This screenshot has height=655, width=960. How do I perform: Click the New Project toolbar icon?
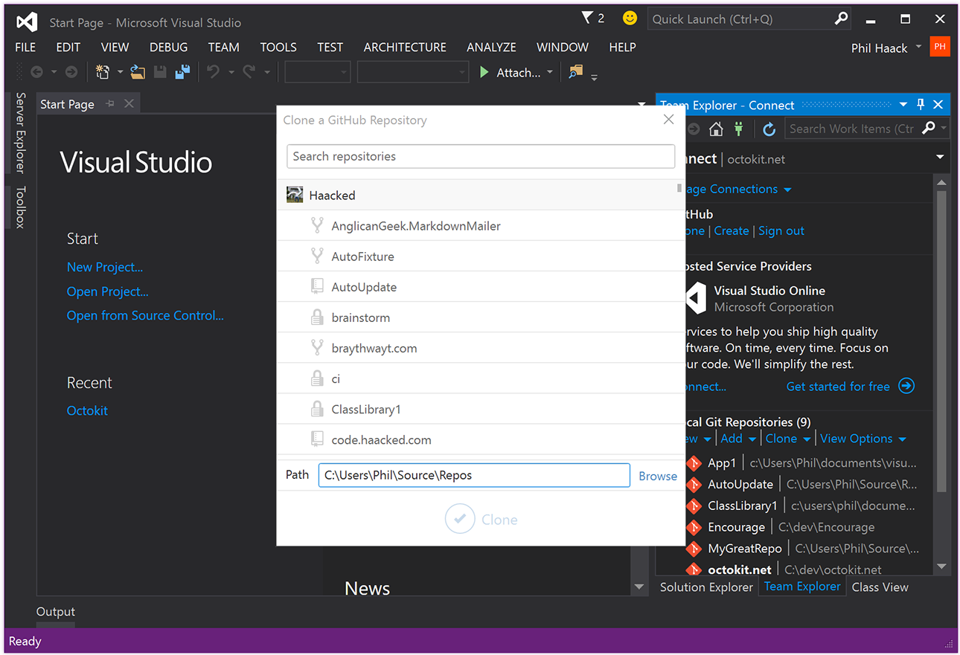click(103, 72)
